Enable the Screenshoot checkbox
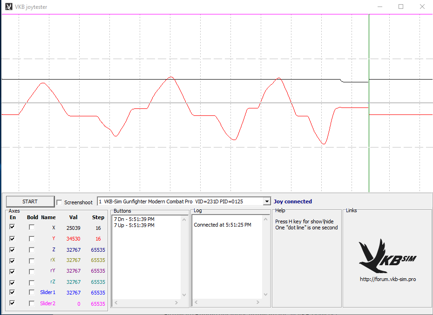The width and height of the screenshot is (433, 315). coord(59,202)
